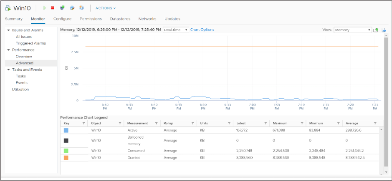Select the Monitor tab
392x181 pixels.
(x=38, y=19)
